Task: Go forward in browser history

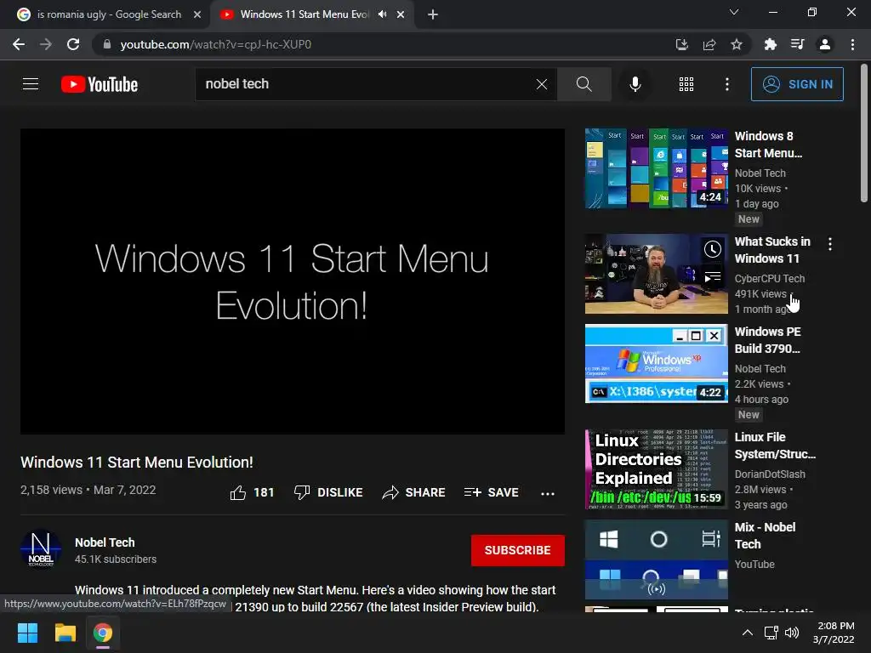Action: pos(46,44)
